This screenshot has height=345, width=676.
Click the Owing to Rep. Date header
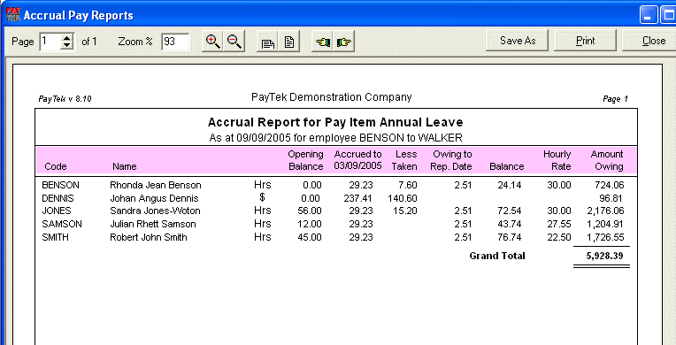point(451,160)
